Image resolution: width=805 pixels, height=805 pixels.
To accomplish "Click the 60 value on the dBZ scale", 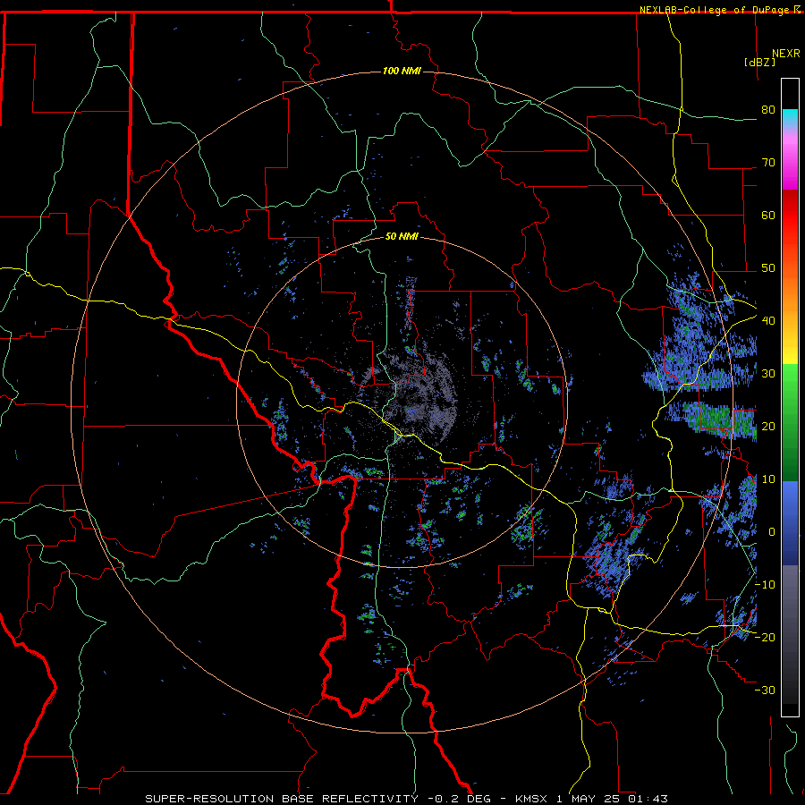I will [x=768, y=215].
